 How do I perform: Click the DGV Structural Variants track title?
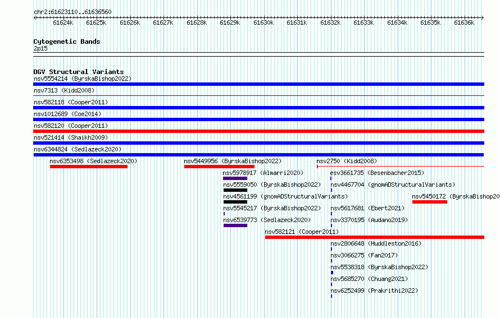point(79,72)
